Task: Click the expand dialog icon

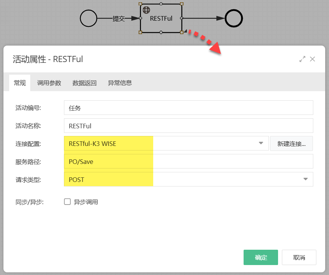Action: (x=302, y=59)
